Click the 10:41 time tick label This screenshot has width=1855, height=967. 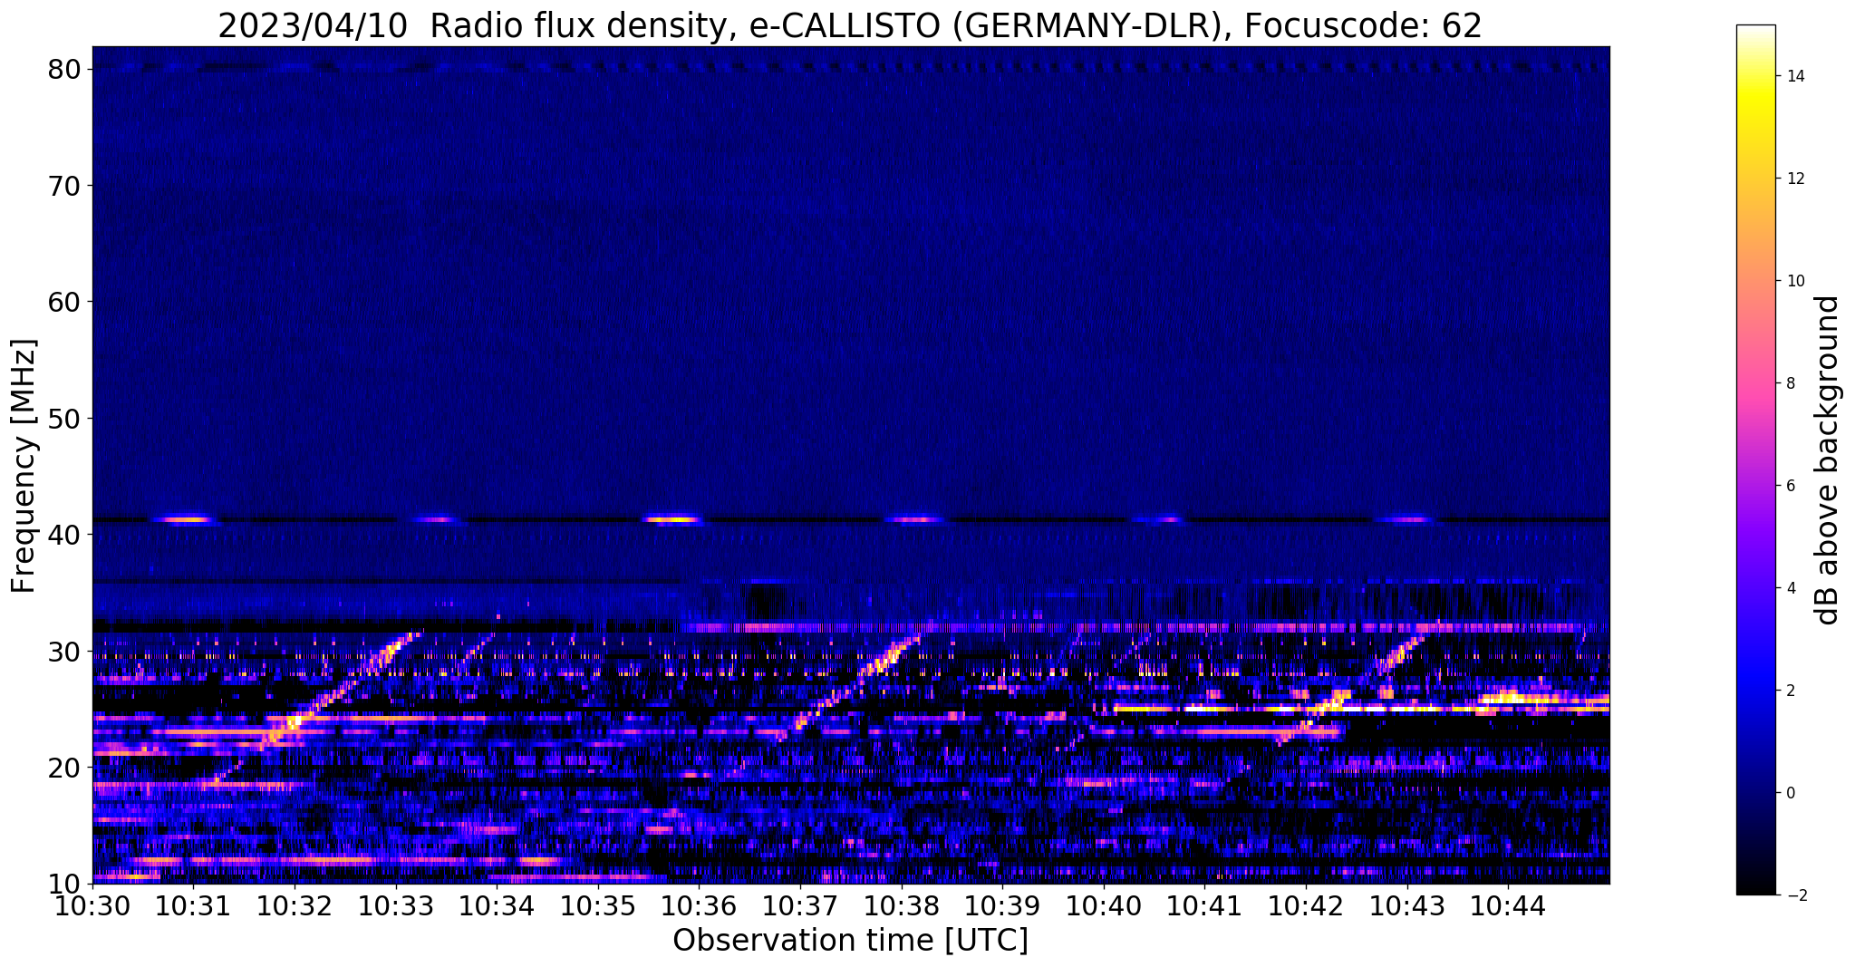[1204, 905]
